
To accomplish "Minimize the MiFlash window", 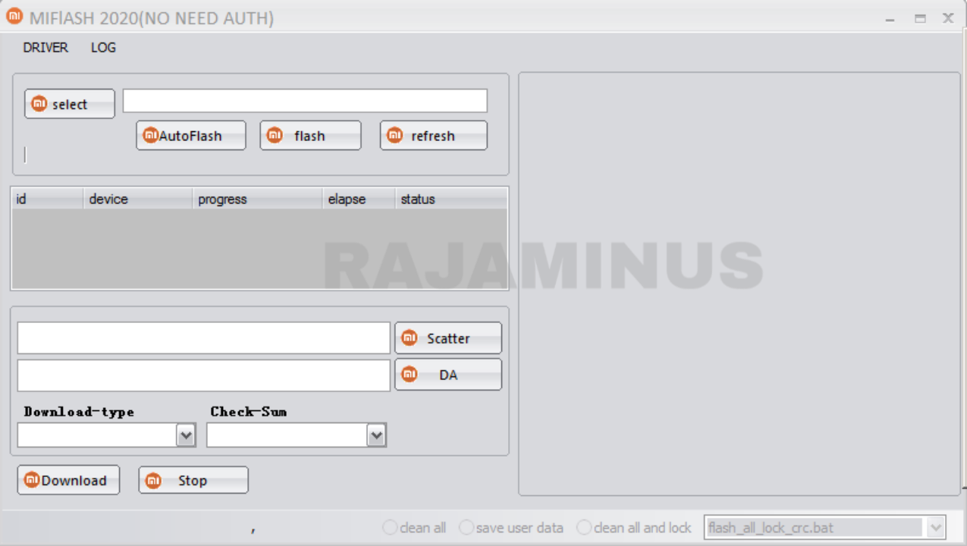I will (x=890, y=18).
